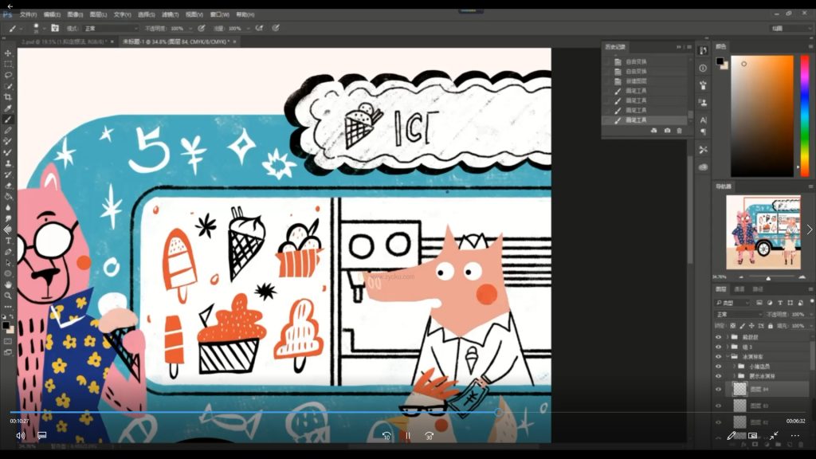
Task: Select the Crop tool in left toolbar
Action: [8, 96]
